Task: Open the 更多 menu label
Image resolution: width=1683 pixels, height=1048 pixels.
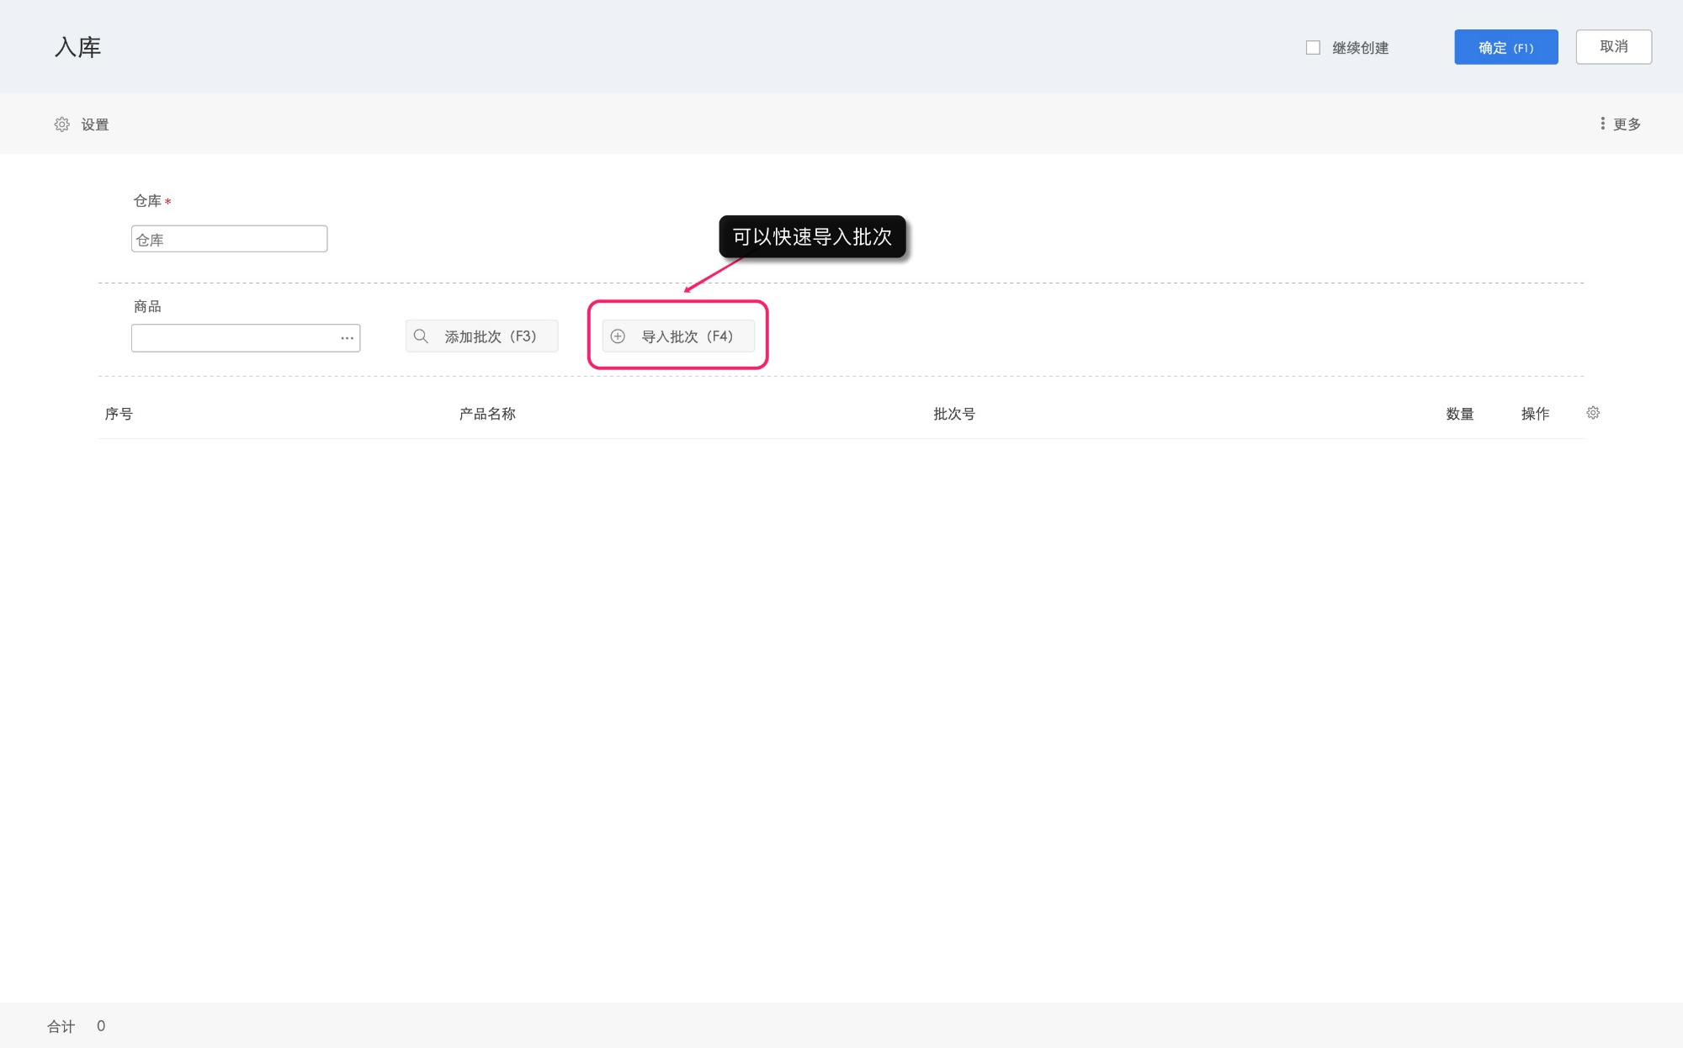Action: click(1627, 124)
